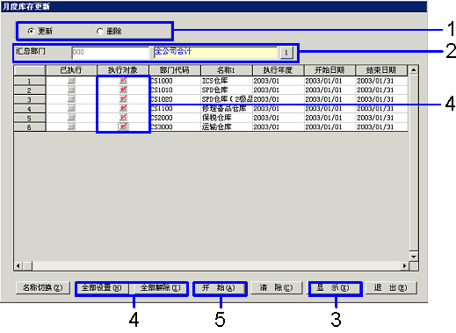456x333 pixels.
Task: Click the 显示(X) button
Action: pyautogui.click(x=334, y=287)
